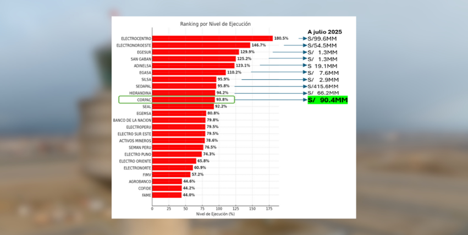468x235 pixels.
Task: Select the ELECTRO ORIENTE label
Action: 135,161
